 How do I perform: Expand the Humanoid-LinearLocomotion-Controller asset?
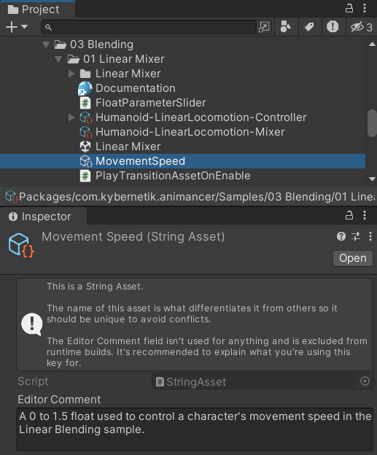pos(71,117)
